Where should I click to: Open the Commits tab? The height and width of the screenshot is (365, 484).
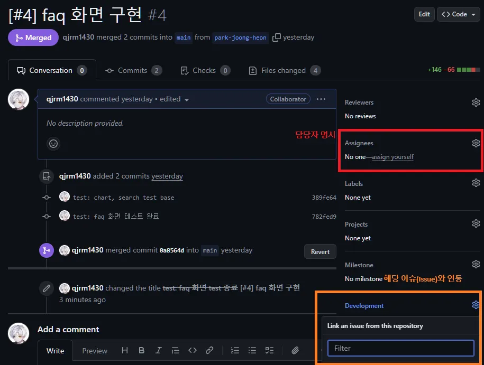click(133, 70)
